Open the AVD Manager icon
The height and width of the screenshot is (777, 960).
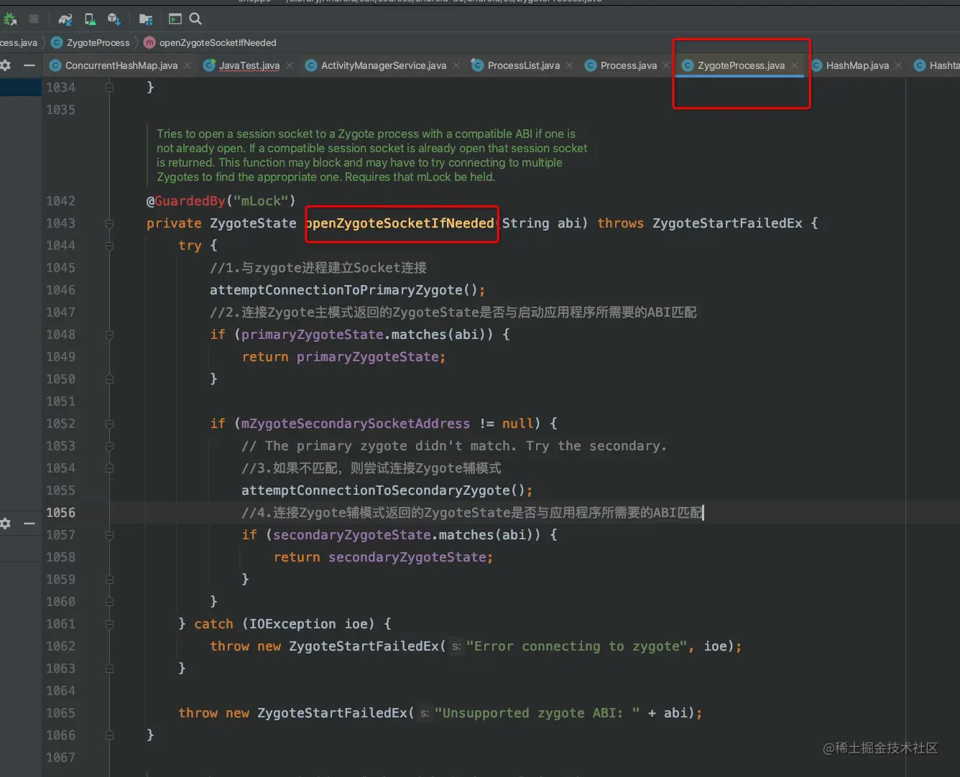click(x=90, y=19)
